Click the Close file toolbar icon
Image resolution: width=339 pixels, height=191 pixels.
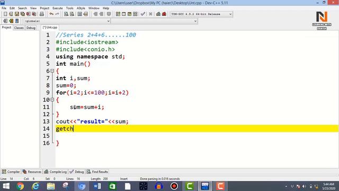click(28, 14)
